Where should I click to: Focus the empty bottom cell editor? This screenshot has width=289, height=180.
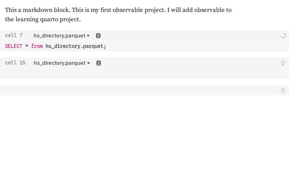coord(135,90)
